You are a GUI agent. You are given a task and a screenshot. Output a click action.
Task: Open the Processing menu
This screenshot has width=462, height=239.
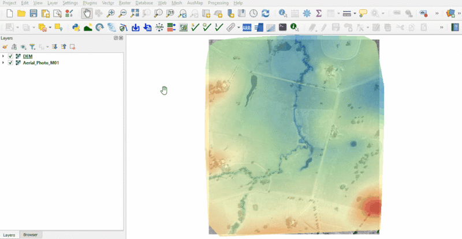coord(218,3)
